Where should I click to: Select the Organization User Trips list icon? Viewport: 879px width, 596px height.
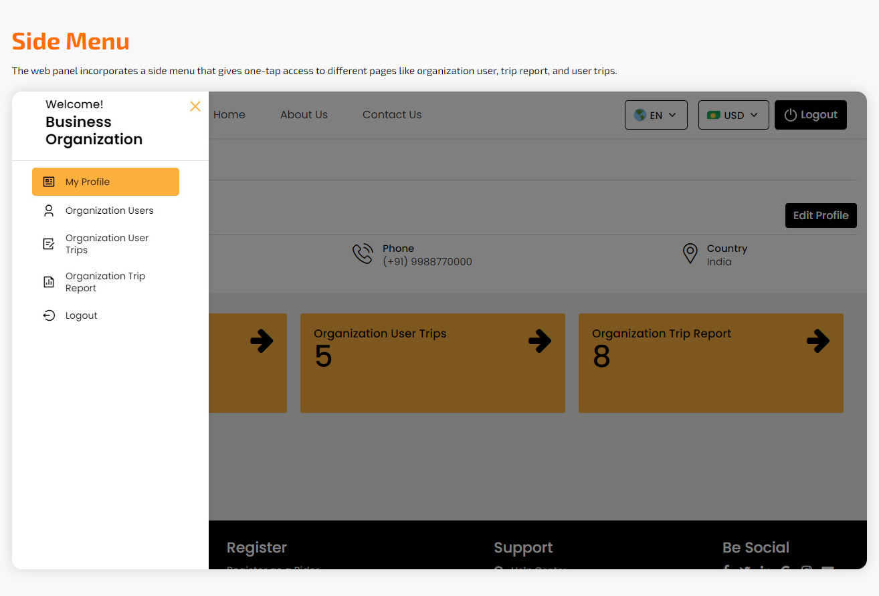point(48,243)
